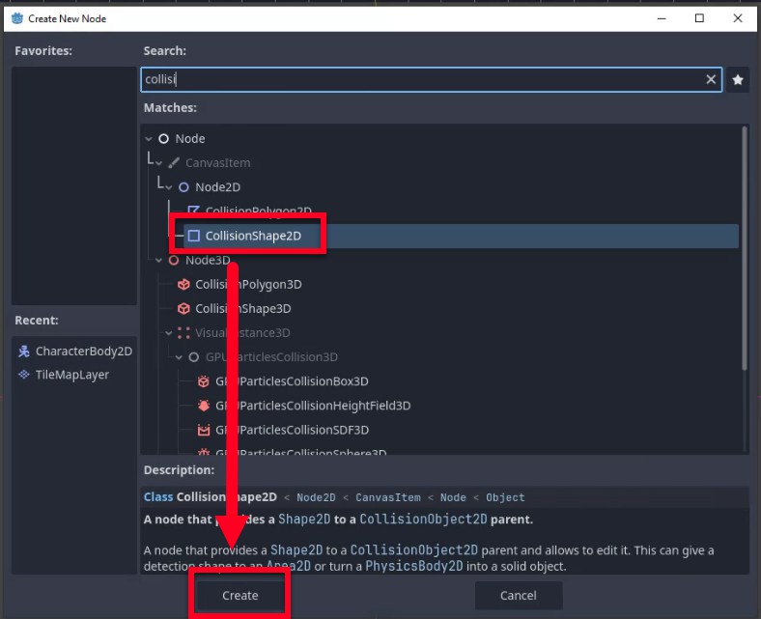The image size is (761, 619).
Task: Click the Cancel button
Action: coord(519,595)
